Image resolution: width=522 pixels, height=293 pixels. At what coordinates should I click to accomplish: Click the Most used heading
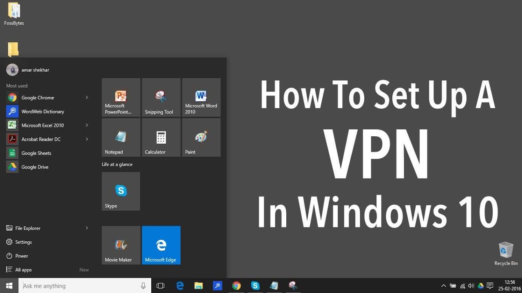17,86
